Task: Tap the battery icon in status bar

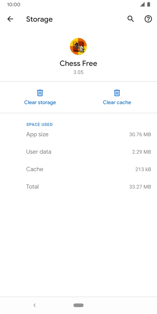Action: (x=149, y=5)
